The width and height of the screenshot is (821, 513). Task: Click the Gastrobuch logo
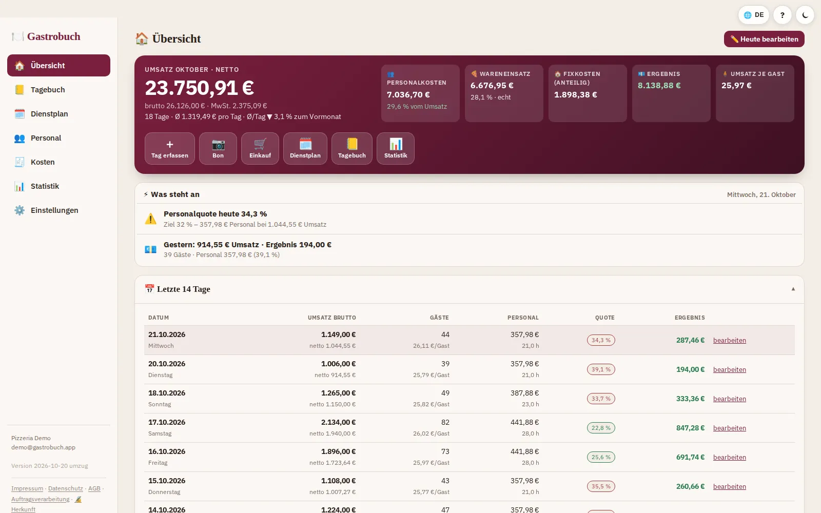(x=46, y=36)
